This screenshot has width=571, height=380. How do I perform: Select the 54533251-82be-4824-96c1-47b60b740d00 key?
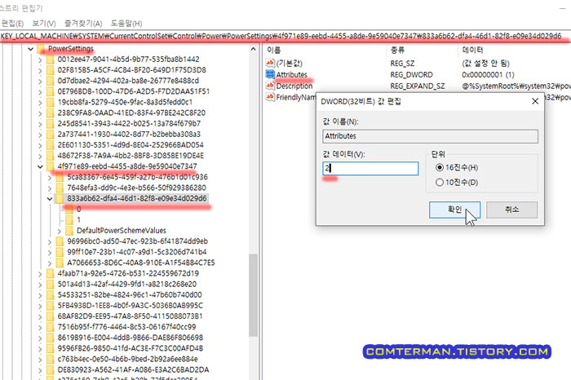tap(130, 295)
